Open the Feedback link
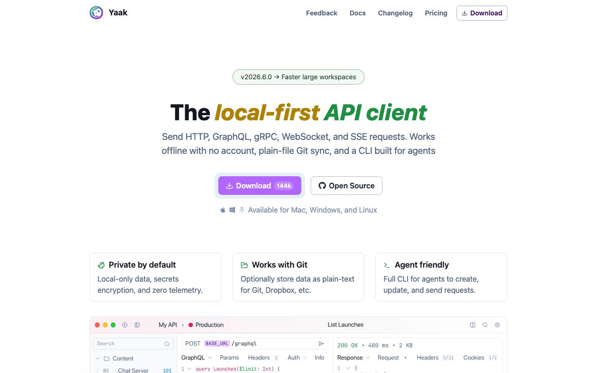Screen dimensions: 597x373 point(321,13)
